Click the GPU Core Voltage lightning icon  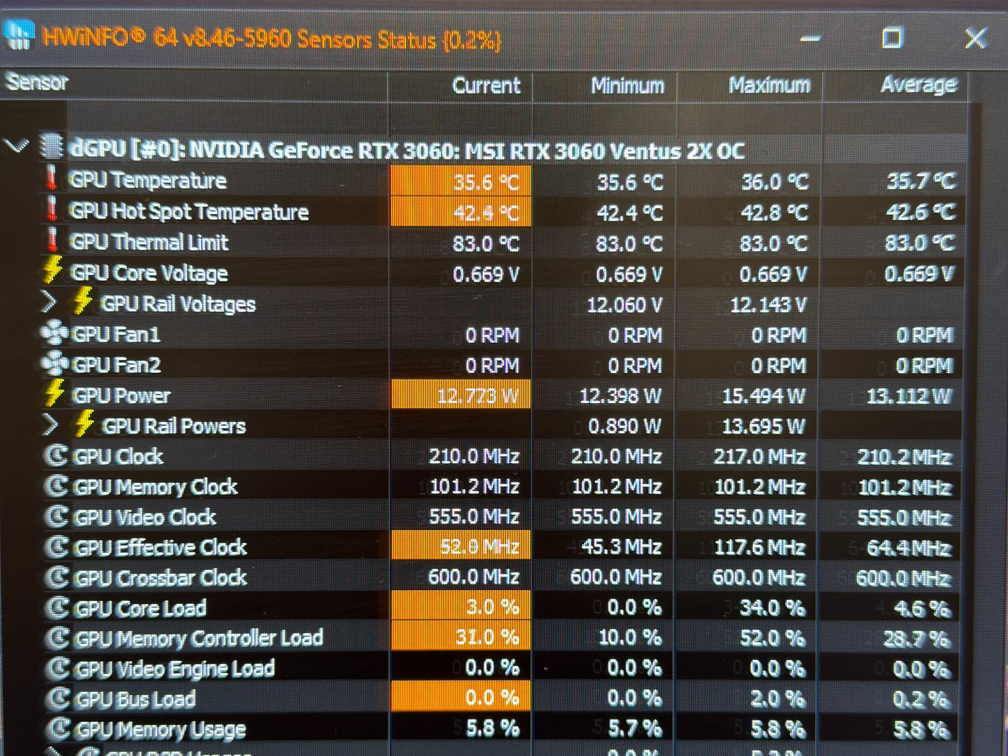point(53,269)
